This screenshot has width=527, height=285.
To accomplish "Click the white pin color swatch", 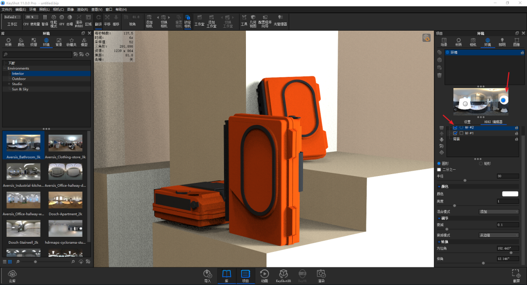I will (510, 194).
